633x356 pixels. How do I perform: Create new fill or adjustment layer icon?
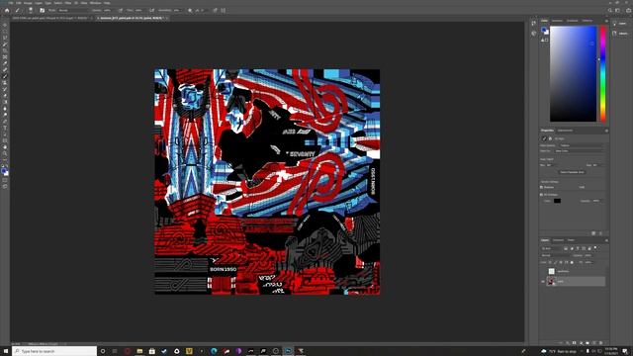582,343
